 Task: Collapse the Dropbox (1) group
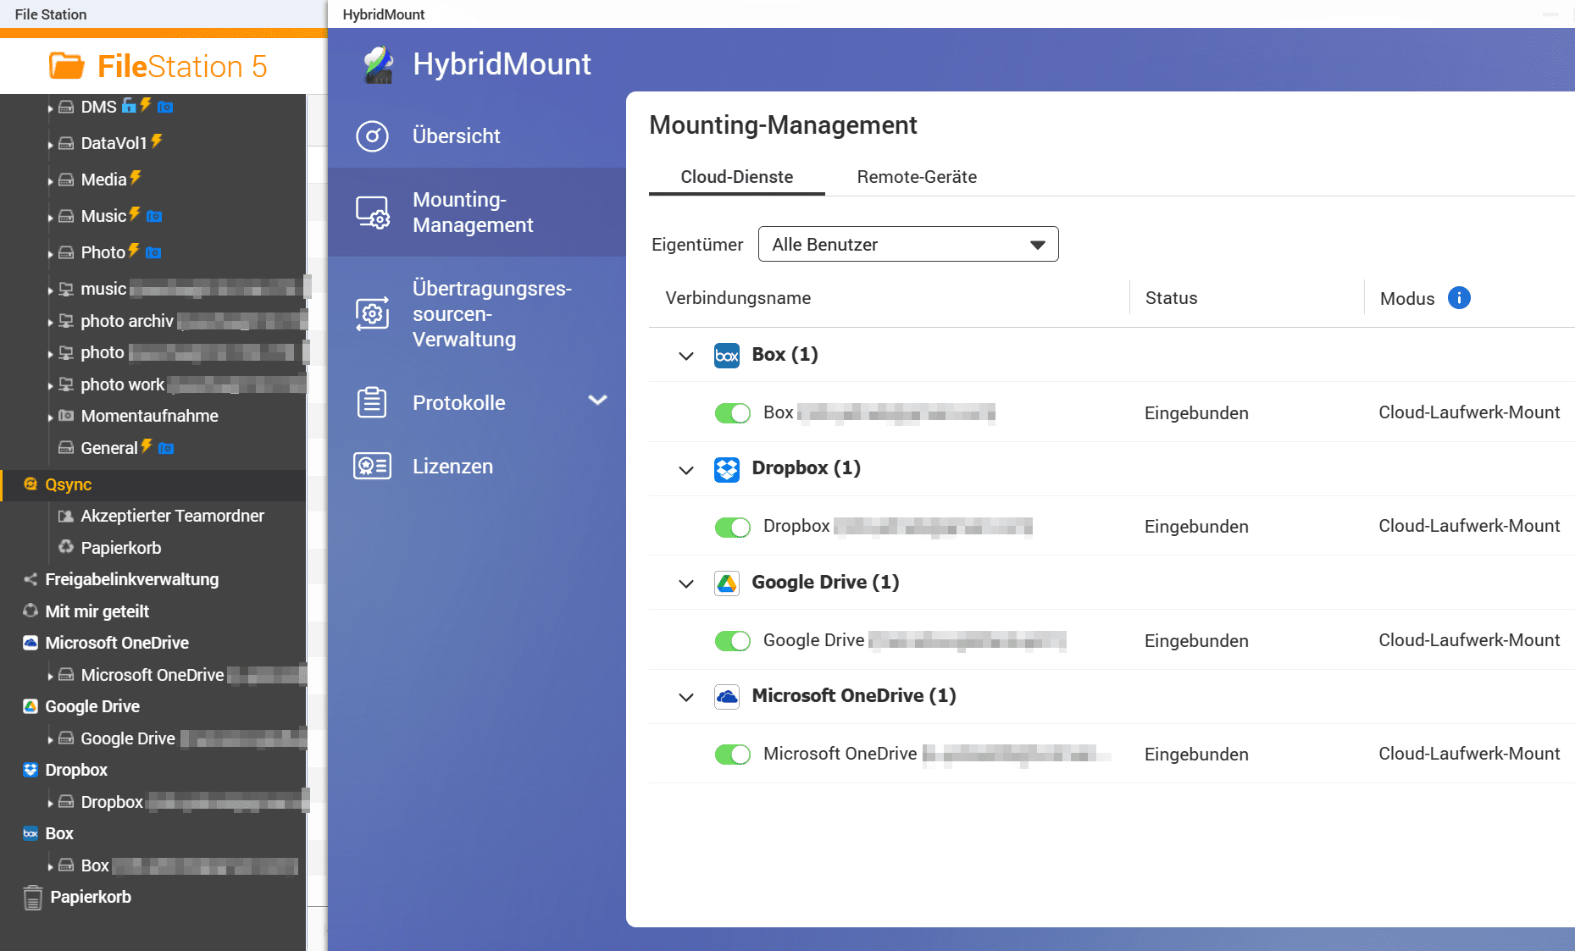pos(686,469)
